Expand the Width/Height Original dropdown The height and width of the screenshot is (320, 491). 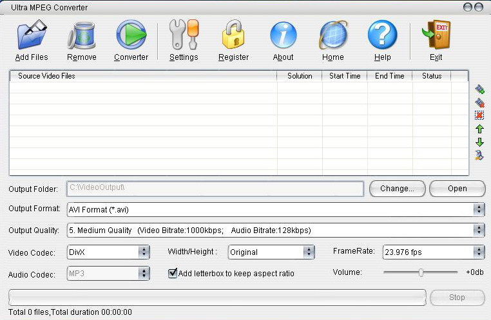[309, 252]
